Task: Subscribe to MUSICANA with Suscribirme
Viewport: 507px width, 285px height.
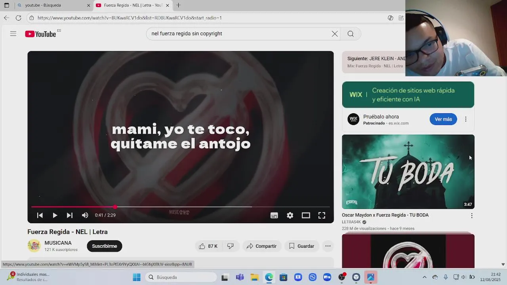Action: click(105, 246)
